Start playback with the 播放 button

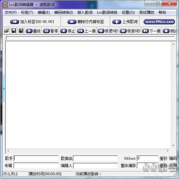coord(33,31)
